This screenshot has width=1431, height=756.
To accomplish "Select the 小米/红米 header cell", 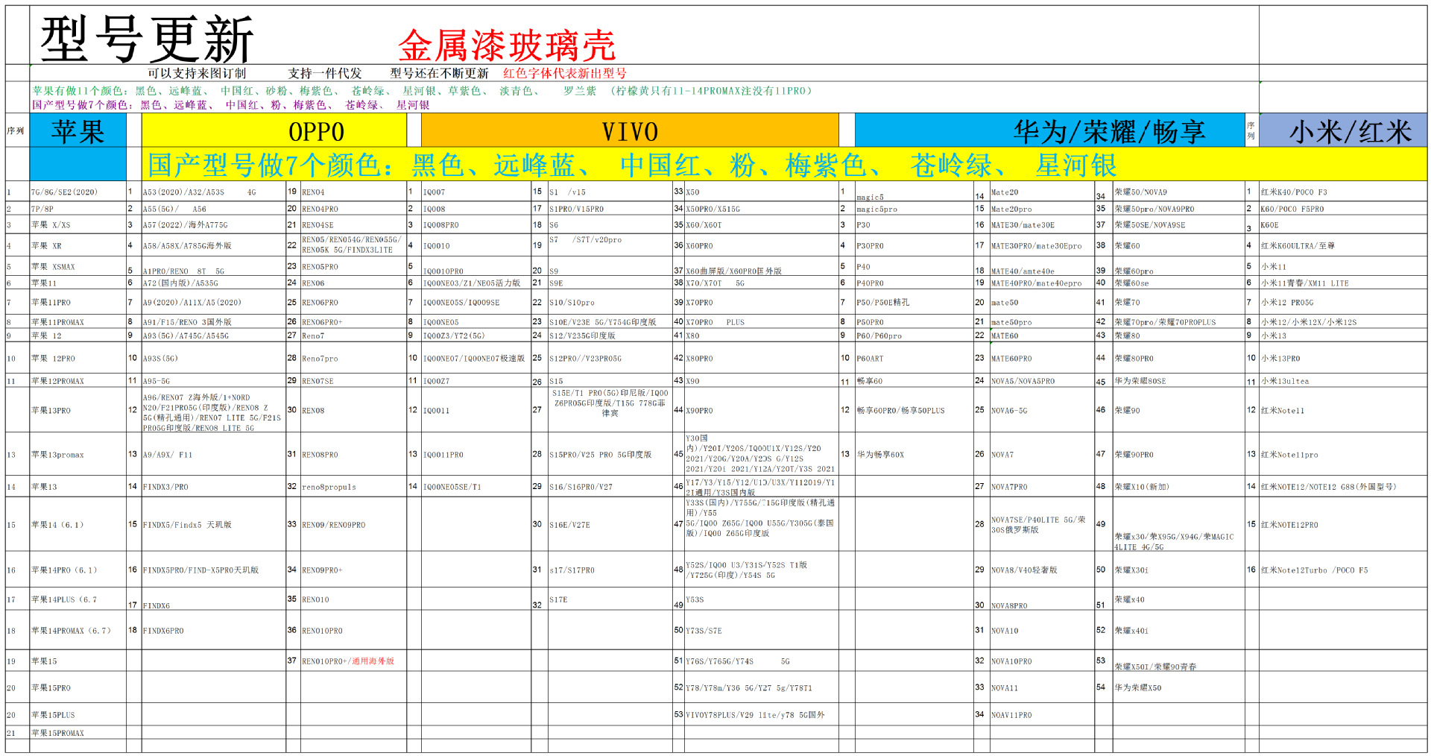I will pos(1342,131).
